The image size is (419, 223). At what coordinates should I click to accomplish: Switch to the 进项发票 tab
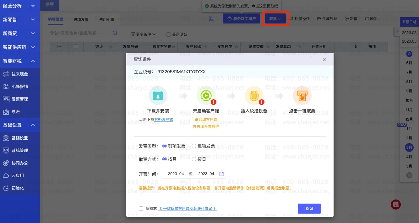tap(81, 20)
